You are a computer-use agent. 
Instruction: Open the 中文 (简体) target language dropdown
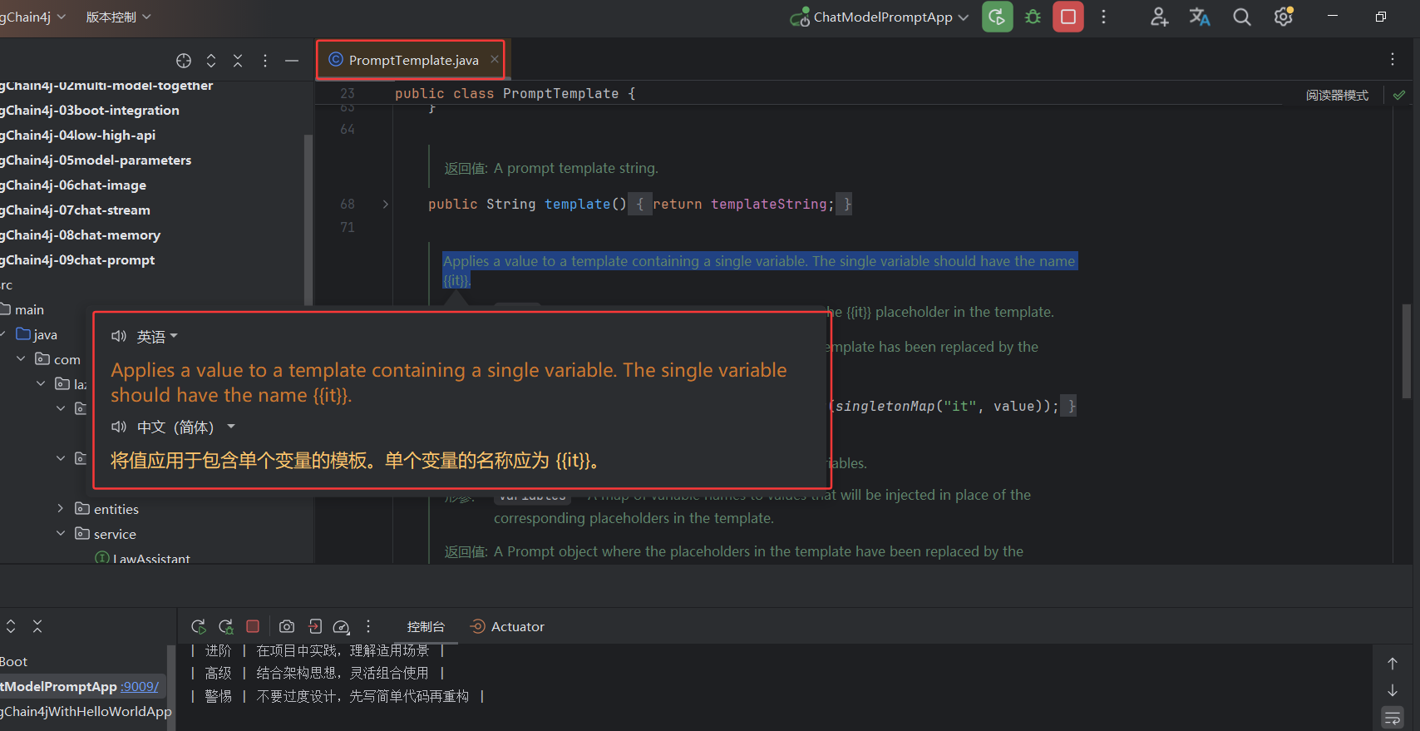(185, 427)
